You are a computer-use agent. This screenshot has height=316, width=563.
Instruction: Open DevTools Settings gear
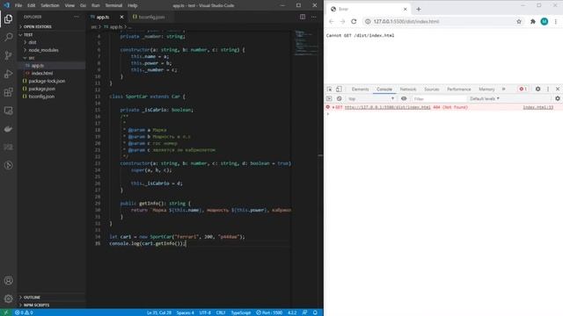click(x=537, y=89)
